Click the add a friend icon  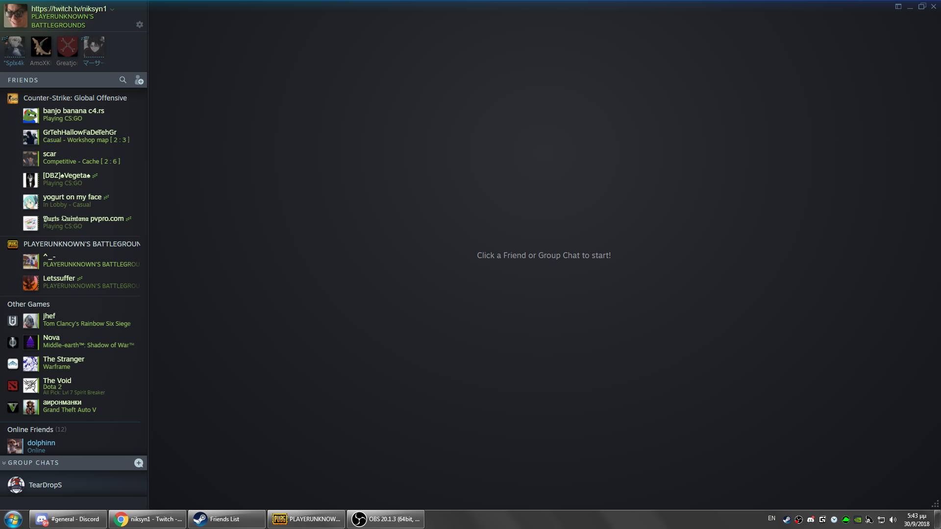pos(139,80)
